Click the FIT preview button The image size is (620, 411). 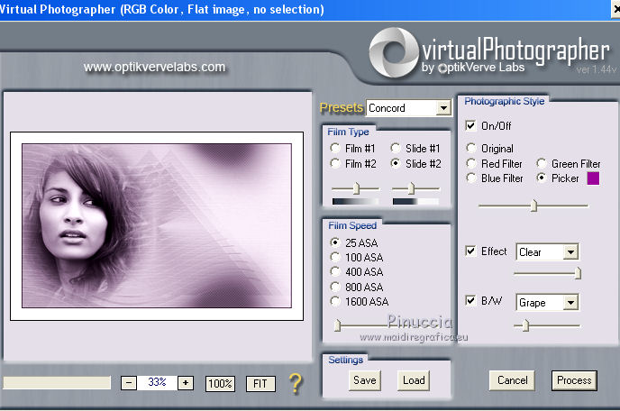tap(260, 383)
